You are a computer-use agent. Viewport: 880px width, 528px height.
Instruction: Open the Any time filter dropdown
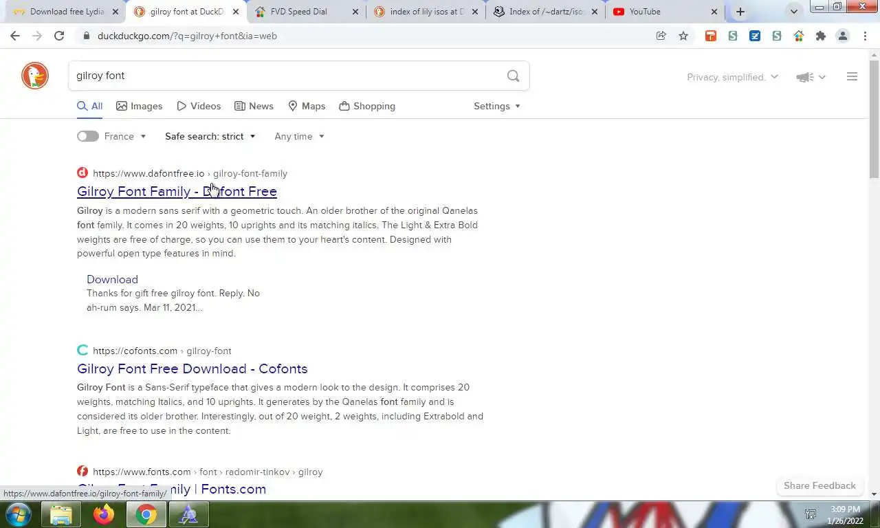(299, 136)
